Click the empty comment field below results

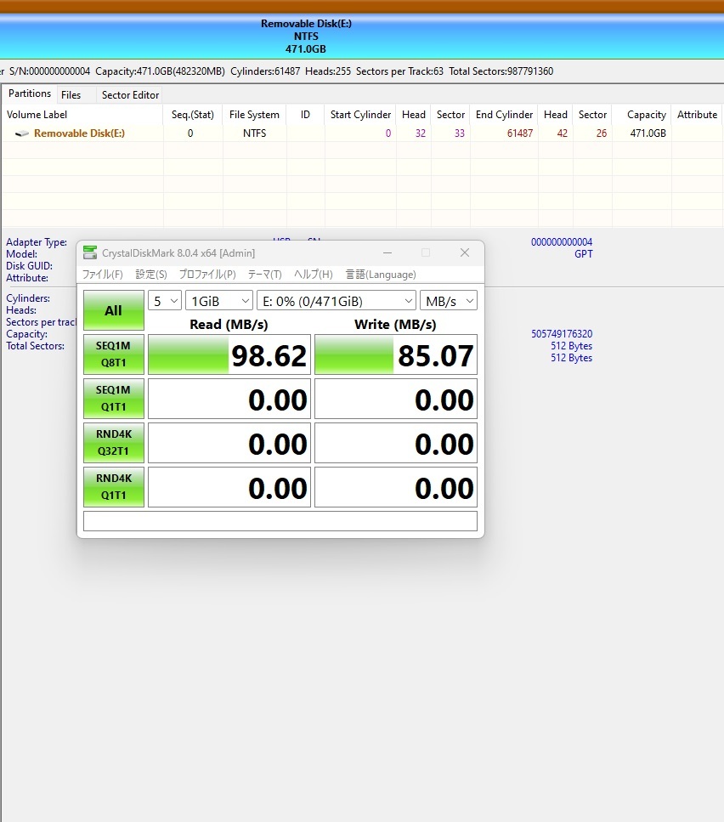(x=280, y=521)
